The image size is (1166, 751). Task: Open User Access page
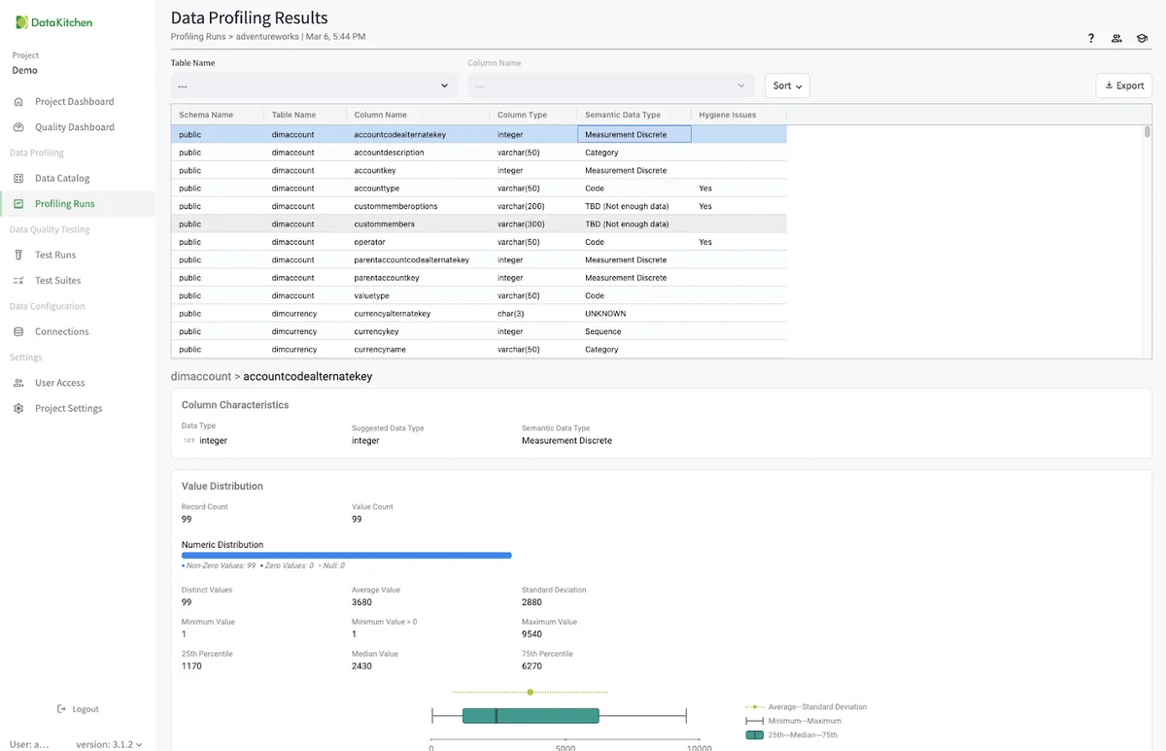[x=59, y=383]
